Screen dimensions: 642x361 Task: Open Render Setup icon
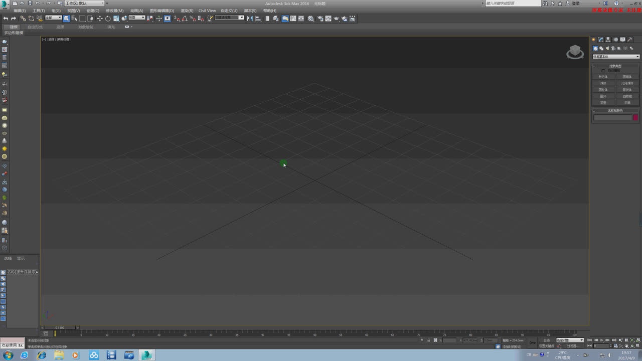[x=320, y=19]
